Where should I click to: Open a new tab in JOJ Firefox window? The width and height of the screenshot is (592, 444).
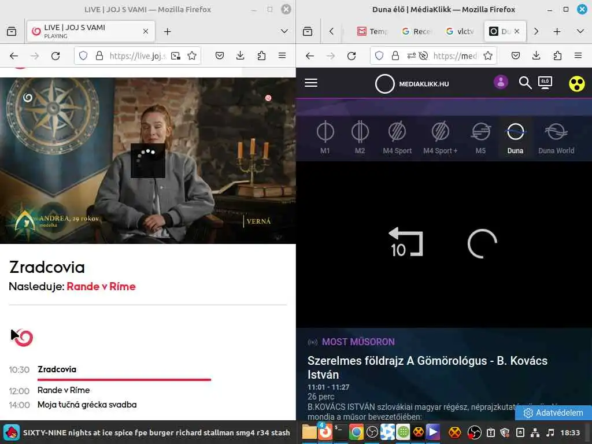coord(168,31)
